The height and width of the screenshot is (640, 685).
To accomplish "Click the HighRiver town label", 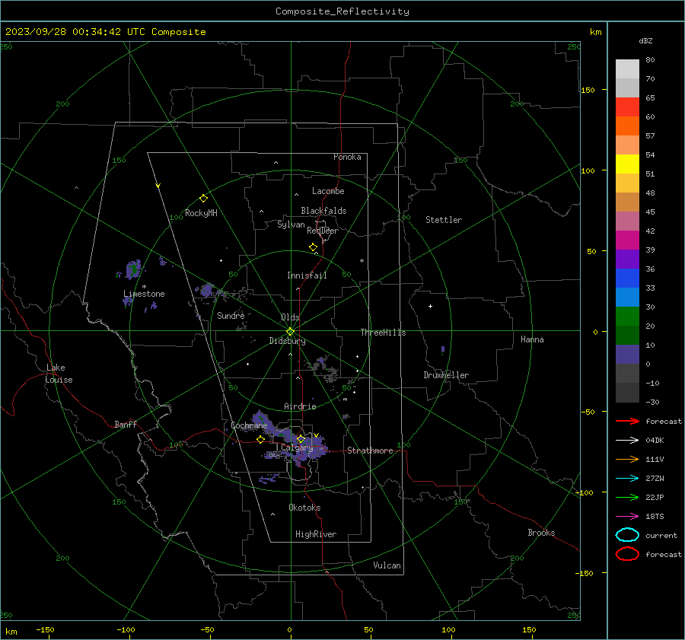I will pyautogui.click(x=316, y=534).
